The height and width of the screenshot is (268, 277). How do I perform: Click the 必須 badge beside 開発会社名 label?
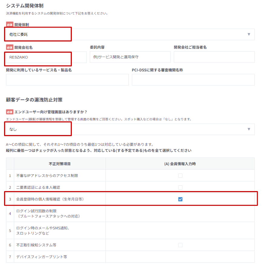click(x=10, y=48)
